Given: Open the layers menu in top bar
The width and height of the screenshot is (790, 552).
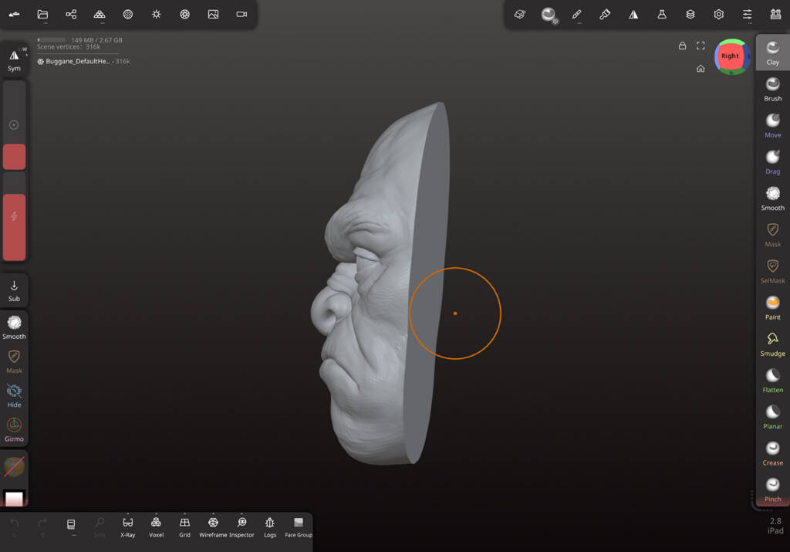Looking at the screenshot, I should click(x=690, y=14).
